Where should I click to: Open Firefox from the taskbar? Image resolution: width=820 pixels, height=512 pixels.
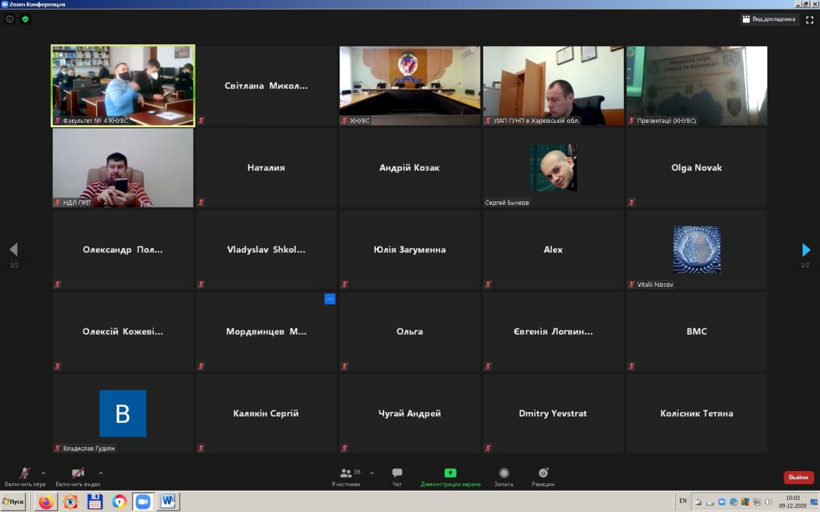[46, 502]
